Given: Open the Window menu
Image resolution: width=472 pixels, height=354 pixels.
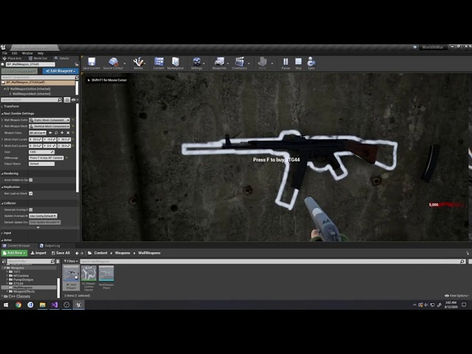Looking at the screenshot, I should [x=27, y=53].
